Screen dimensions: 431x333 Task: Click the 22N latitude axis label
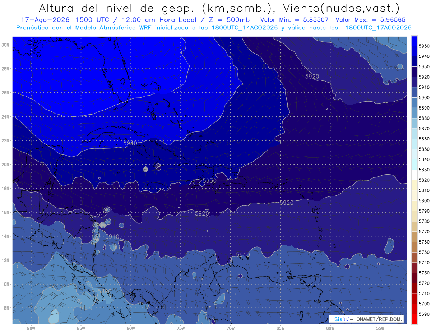point(6,140)
